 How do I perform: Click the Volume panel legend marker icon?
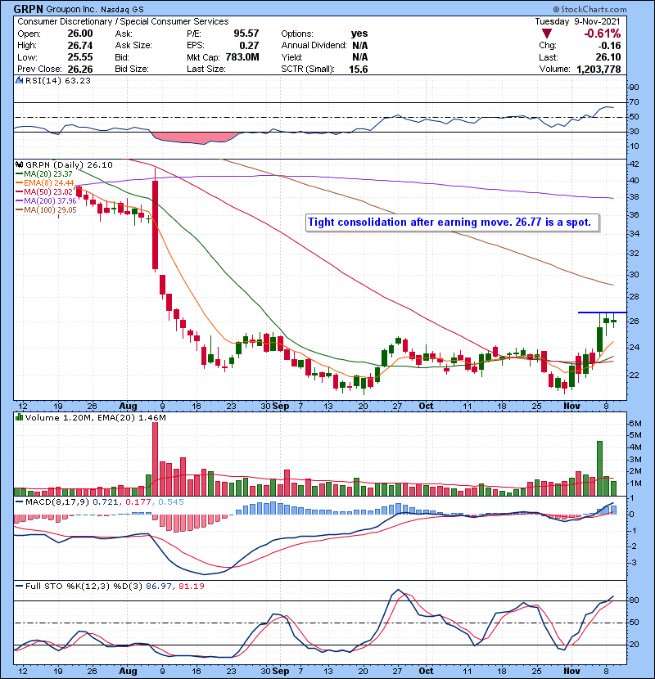click(17, 418)
